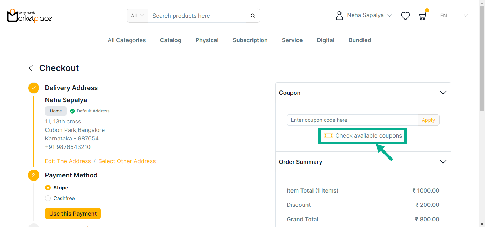Viewport: 485px width, 227px height.
Task: Click the Edit The Address link
Action: pyautogui.click(x=68, y=161)
